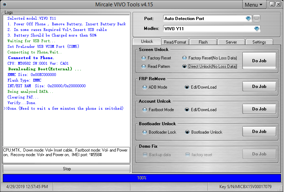Select the Bootloader Lock radio option

(x=159, y=132)
